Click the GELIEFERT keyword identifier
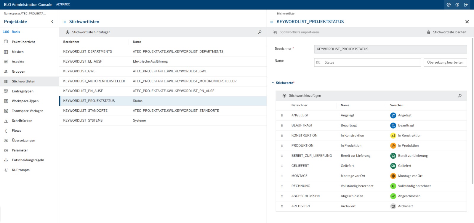Screen dimensions: 474x223 point(300,166)
